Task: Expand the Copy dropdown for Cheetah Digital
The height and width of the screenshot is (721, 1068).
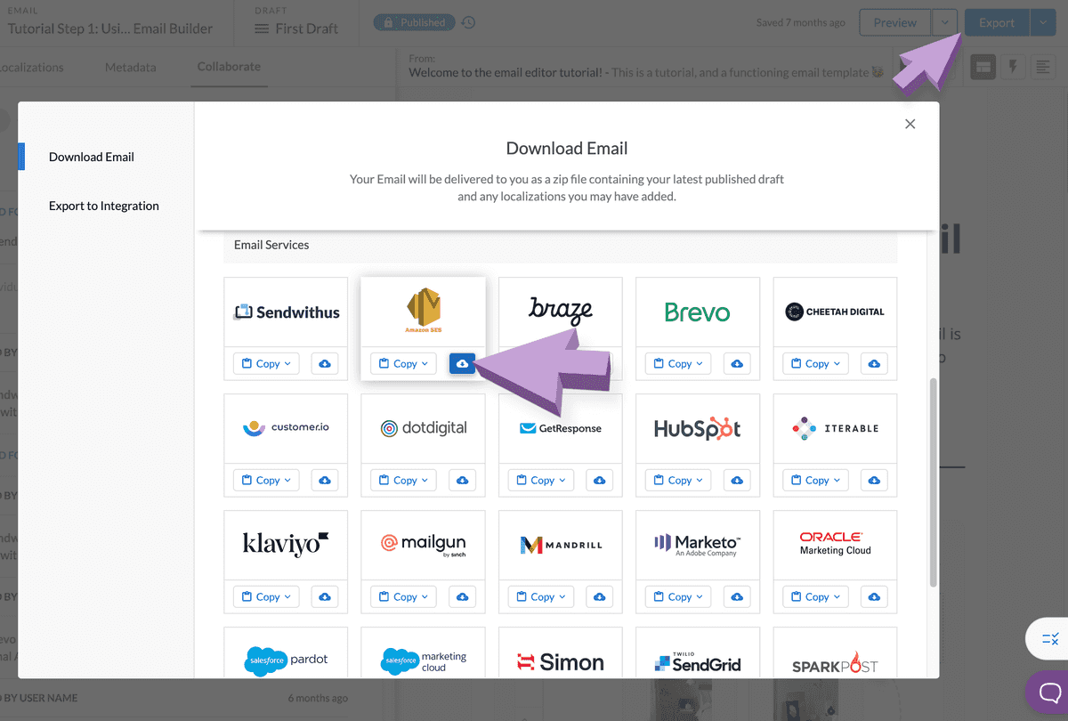Action: tap(816, 363)
